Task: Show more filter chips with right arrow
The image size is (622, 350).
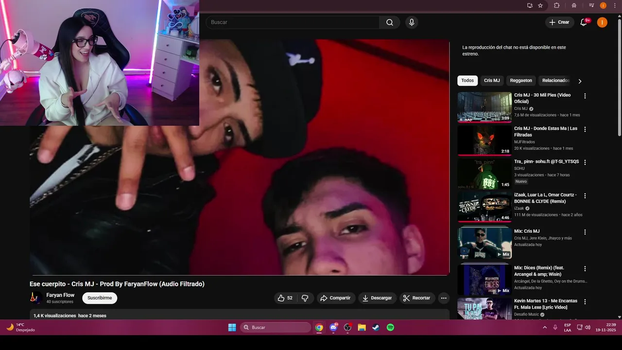Action: pyautogui.click(x=580, y=81)
